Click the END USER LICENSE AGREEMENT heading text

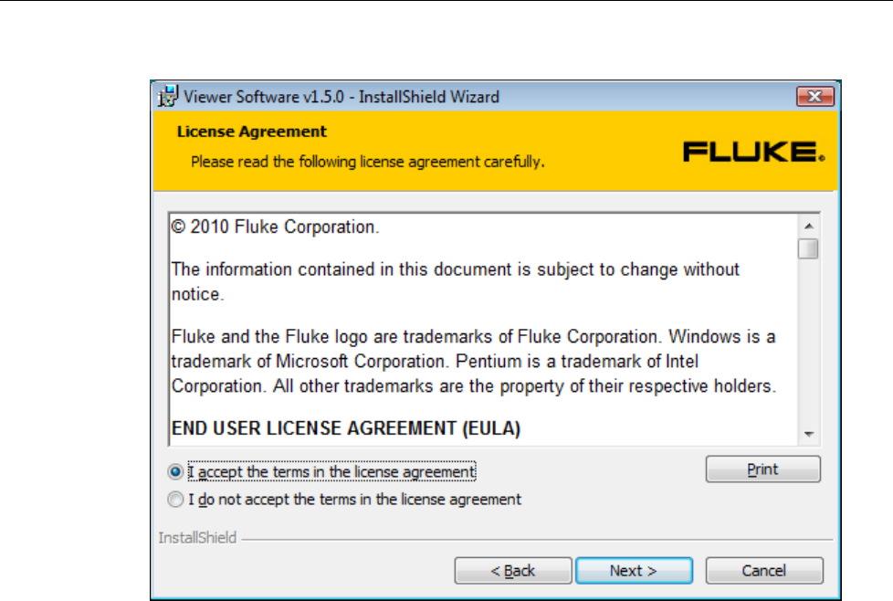point(346,428)
